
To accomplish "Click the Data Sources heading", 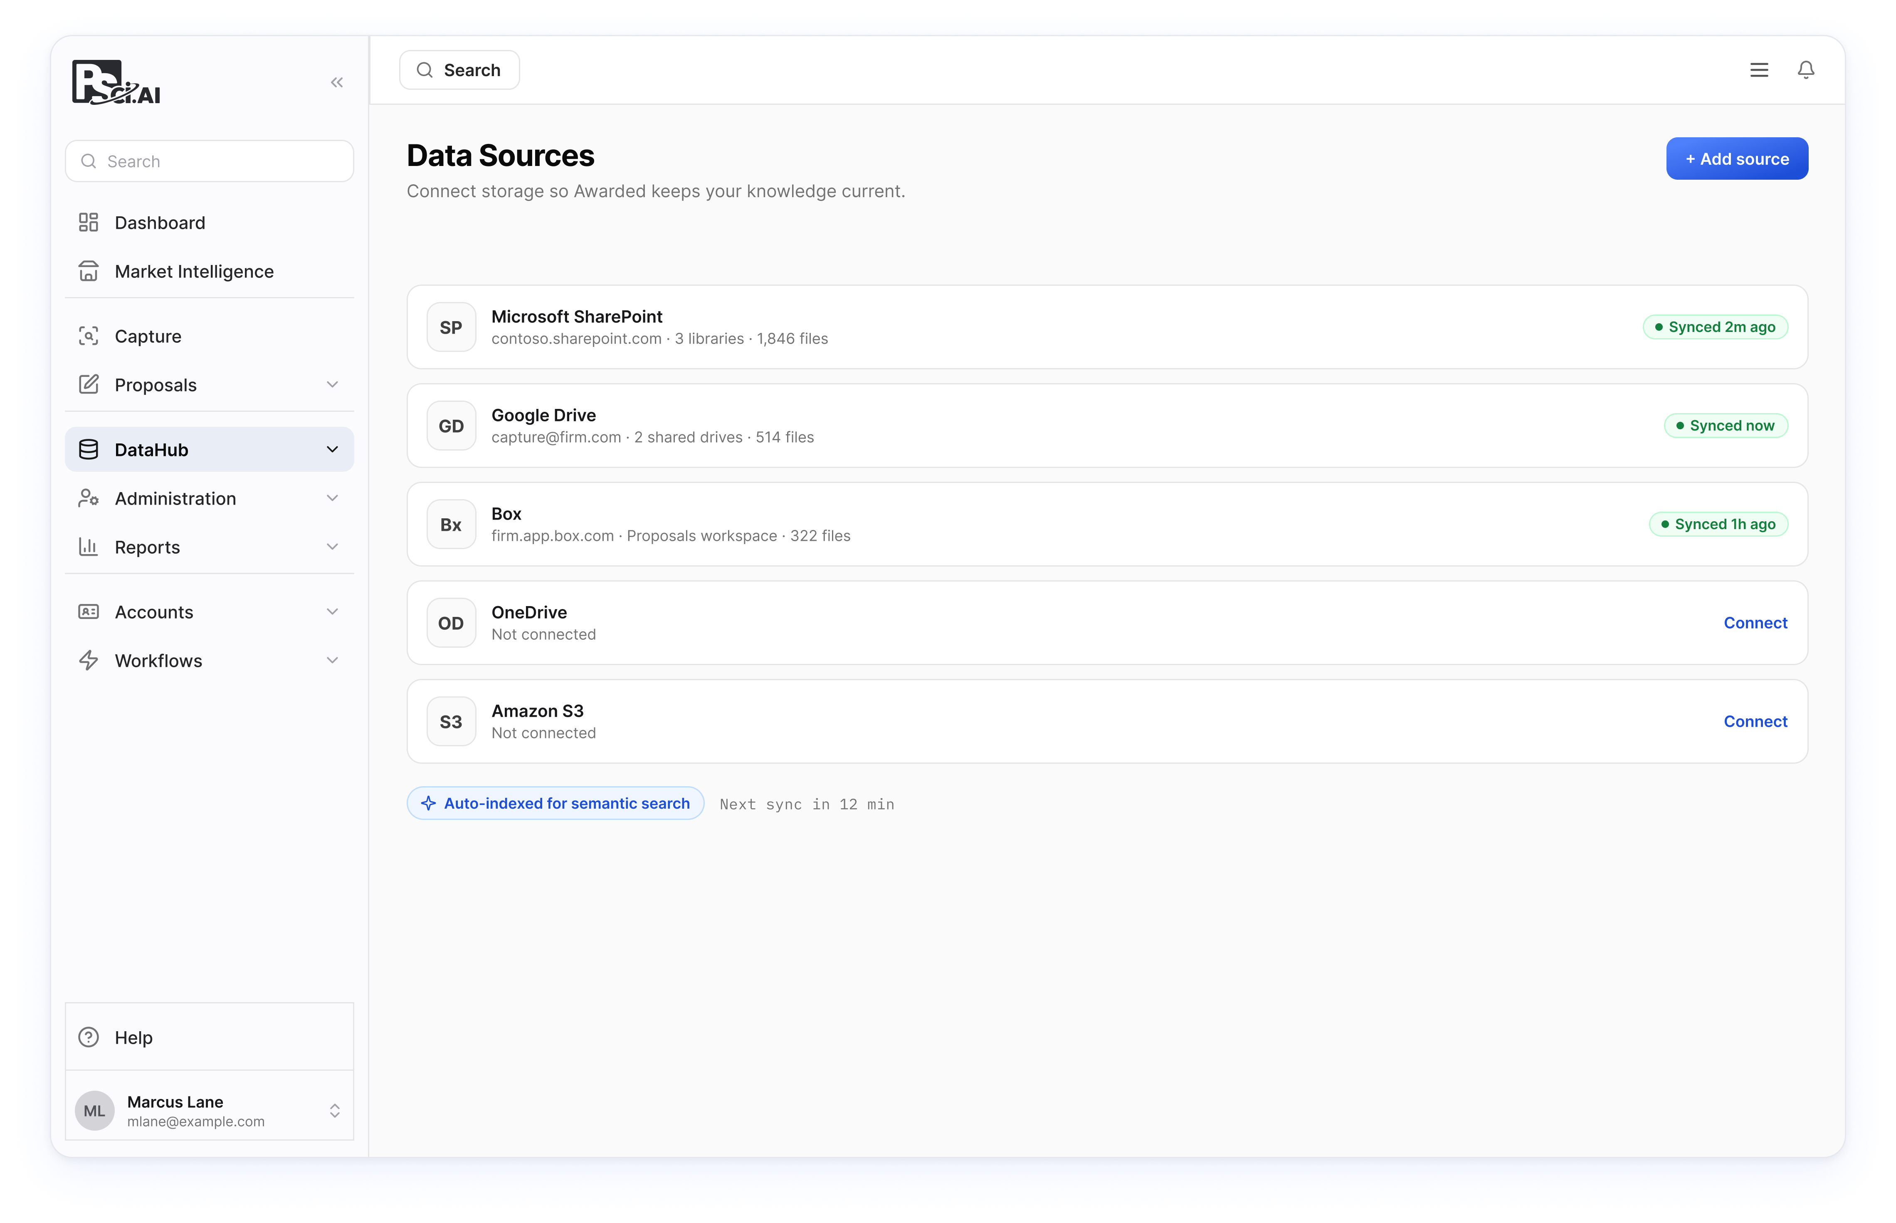I will coord(500,156).
